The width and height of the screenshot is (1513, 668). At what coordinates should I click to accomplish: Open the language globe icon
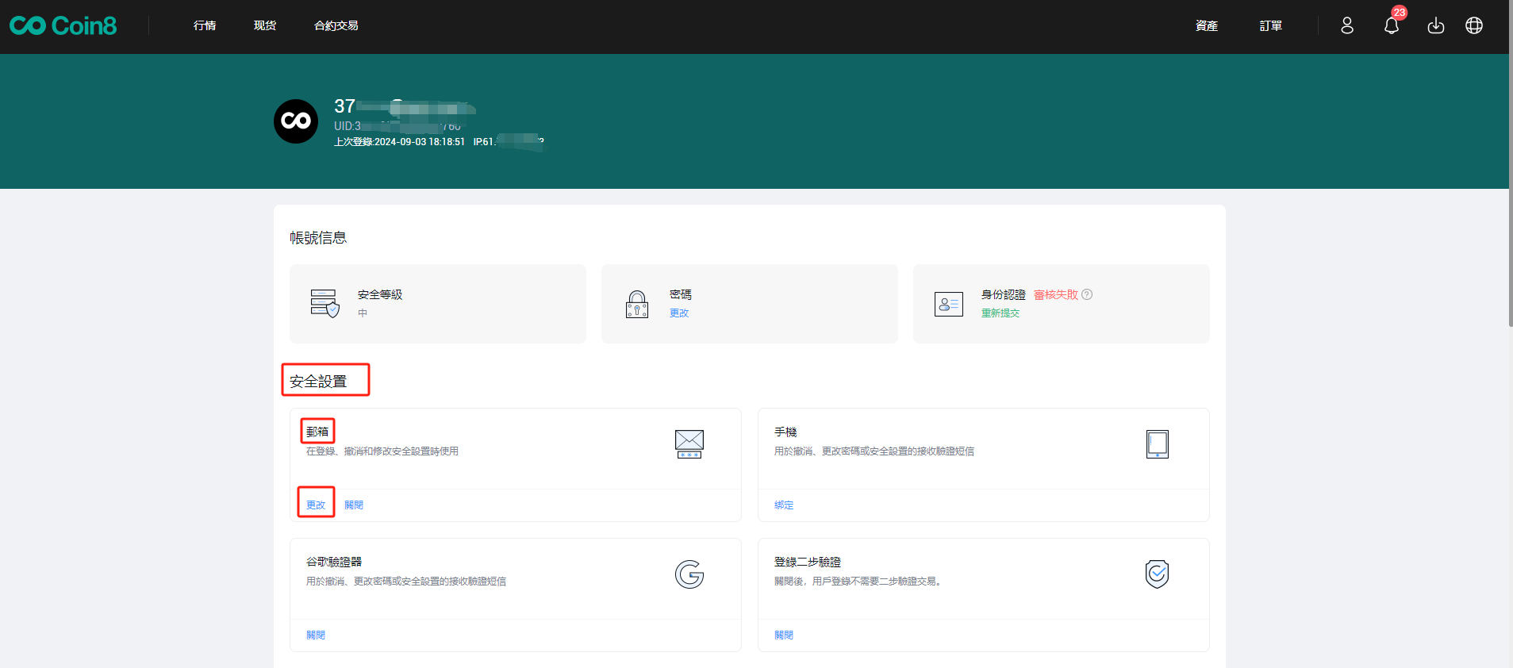pyautogui.click(x=1473, y=25)
